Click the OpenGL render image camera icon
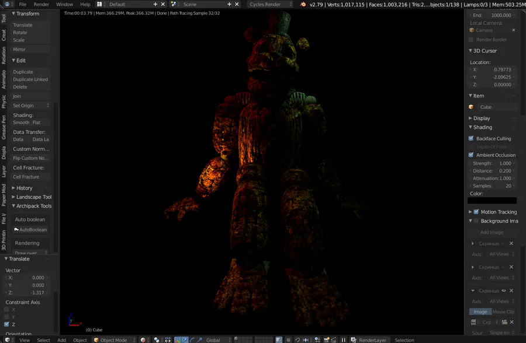This screenshot has height=343, width=526. [x=326, y=340]
